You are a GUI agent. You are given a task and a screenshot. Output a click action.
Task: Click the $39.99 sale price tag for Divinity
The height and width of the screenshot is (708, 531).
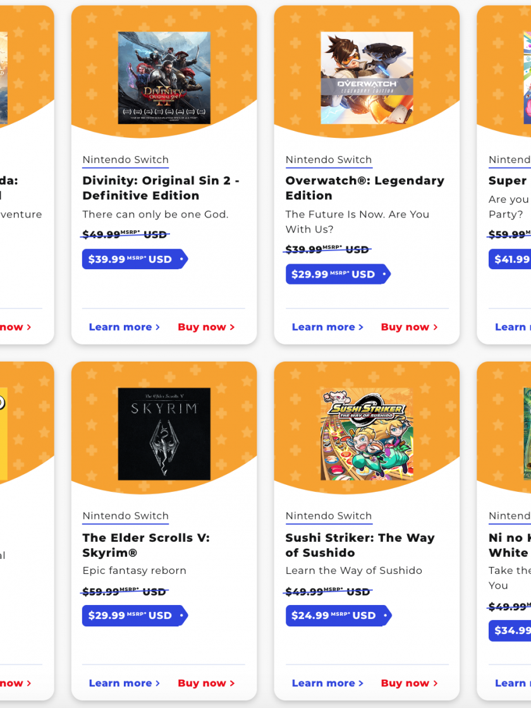[x=135, y=259]
